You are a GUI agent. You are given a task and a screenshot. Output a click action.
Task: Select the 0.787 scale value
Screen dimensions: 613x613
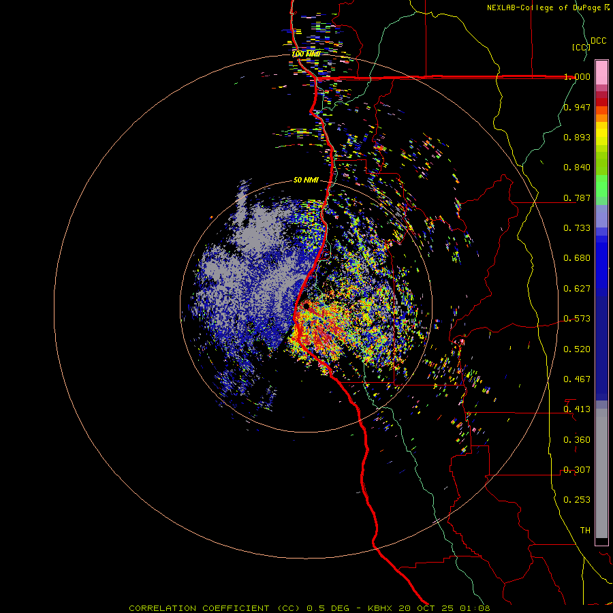click(577, 198)
